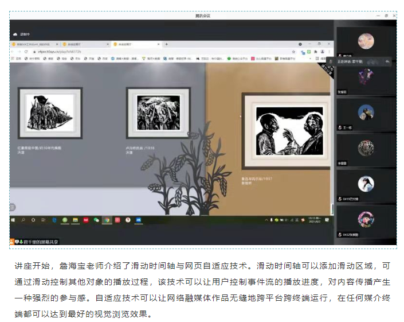The width and height of the screenshot is (404, 322).
Task: Click the Windows Start button in taskbar
Action: [x=14, y=220]
